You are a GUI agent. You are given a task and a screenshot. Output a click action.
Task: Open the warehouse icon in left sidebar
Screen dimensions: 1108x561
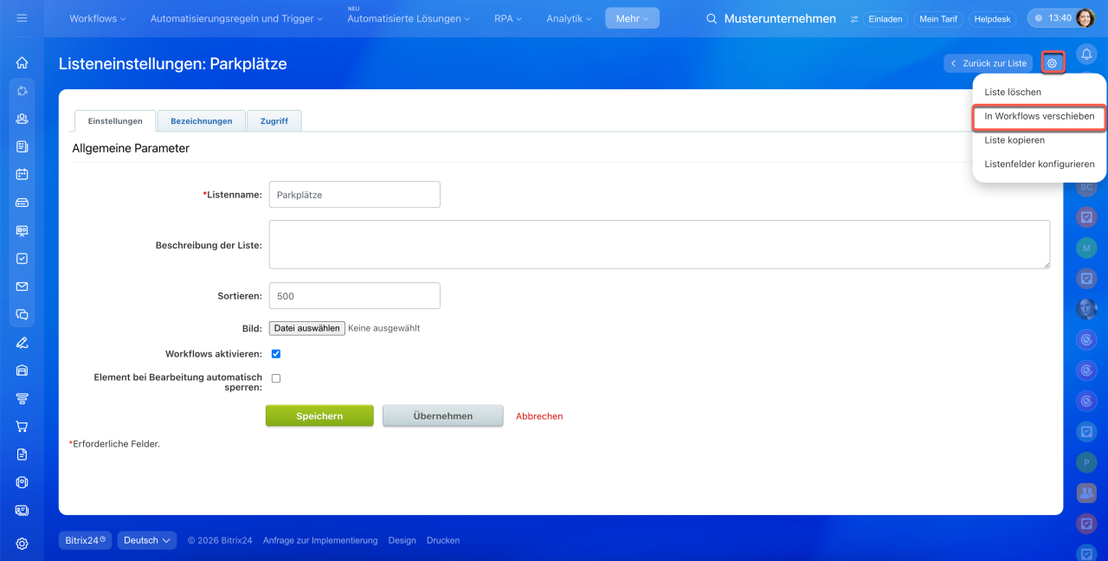click(22, 371)
